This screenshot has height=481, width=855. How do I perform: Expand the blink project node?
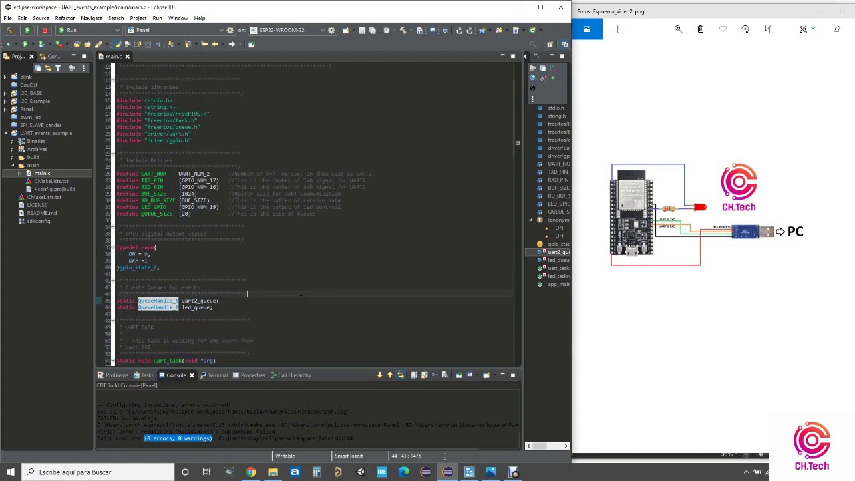5,77
